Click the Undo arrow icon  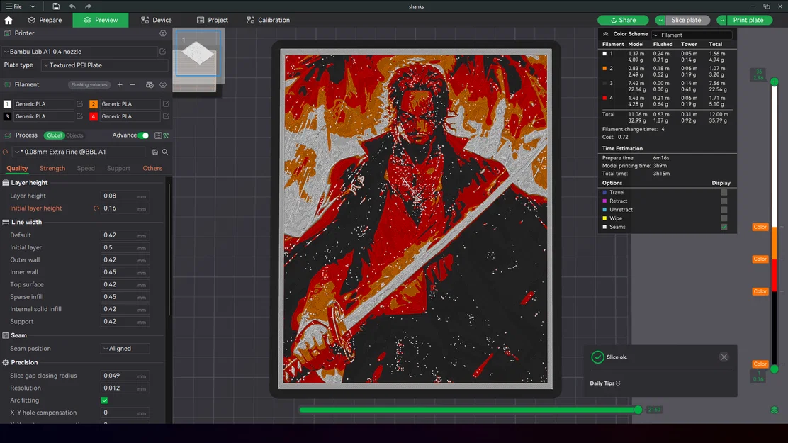pos(72,6)
